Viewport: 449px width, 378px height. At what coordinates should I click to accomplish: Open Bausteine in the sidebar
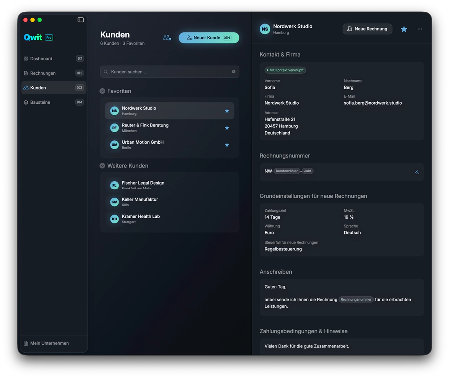pyautogui.click(x=53, y=102)
